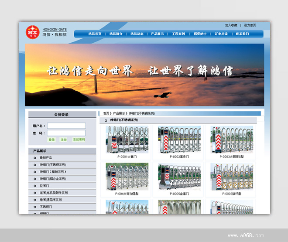The width and height of the screenshot is (288, 242).
Task: Click arrow bullet beside 最新产品
Action: click(x=35, y=158)
